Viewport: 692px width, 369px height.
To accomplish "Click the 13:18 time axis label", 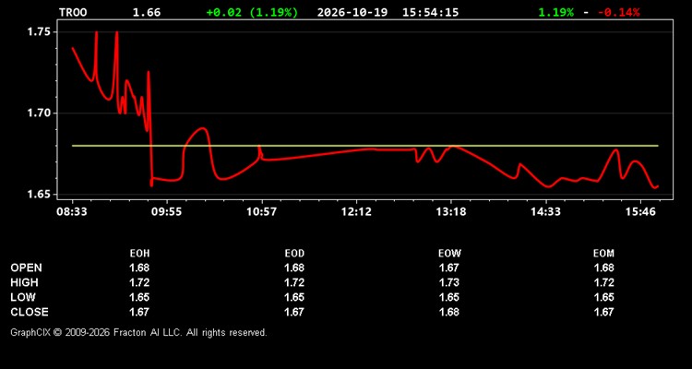I will point(450,212).
